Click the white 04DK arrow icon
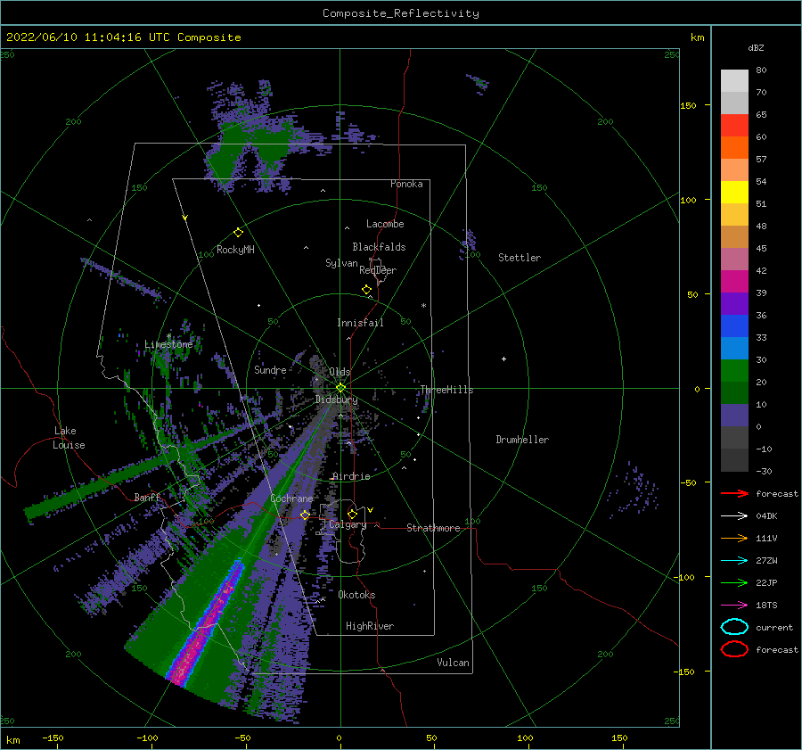 (734, 515)
